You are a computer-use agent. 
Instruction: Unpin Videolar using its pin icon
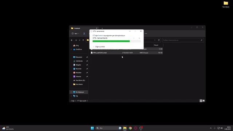(87, 76)
